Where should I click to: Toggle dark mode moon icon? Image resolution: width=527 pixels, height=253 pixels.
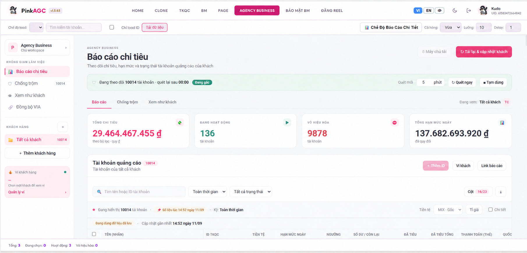coord(455,10)
